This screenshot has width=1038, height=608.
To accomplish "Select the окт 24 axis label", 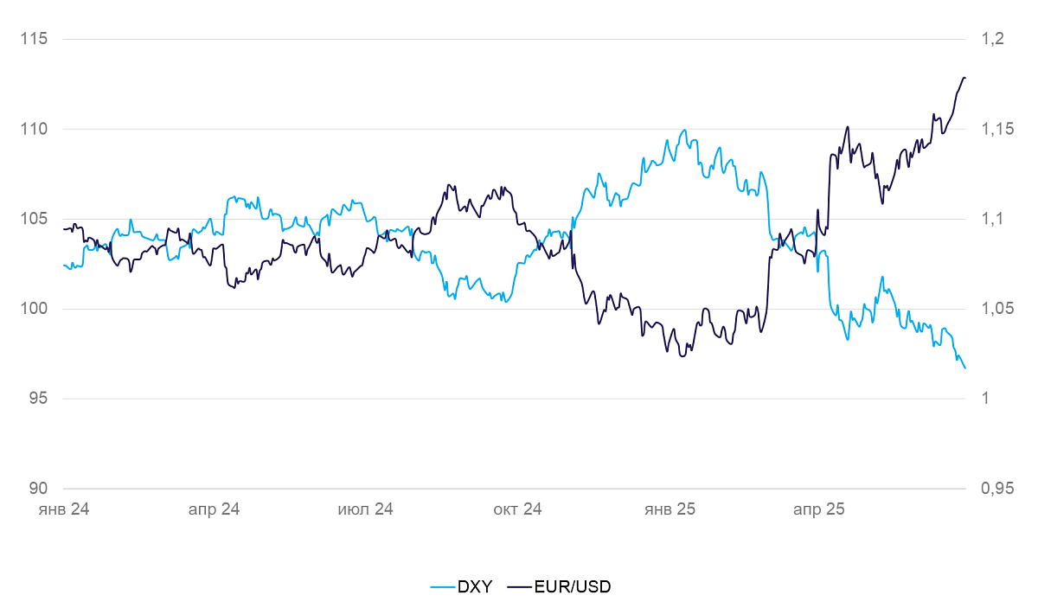I will [517, 509].
